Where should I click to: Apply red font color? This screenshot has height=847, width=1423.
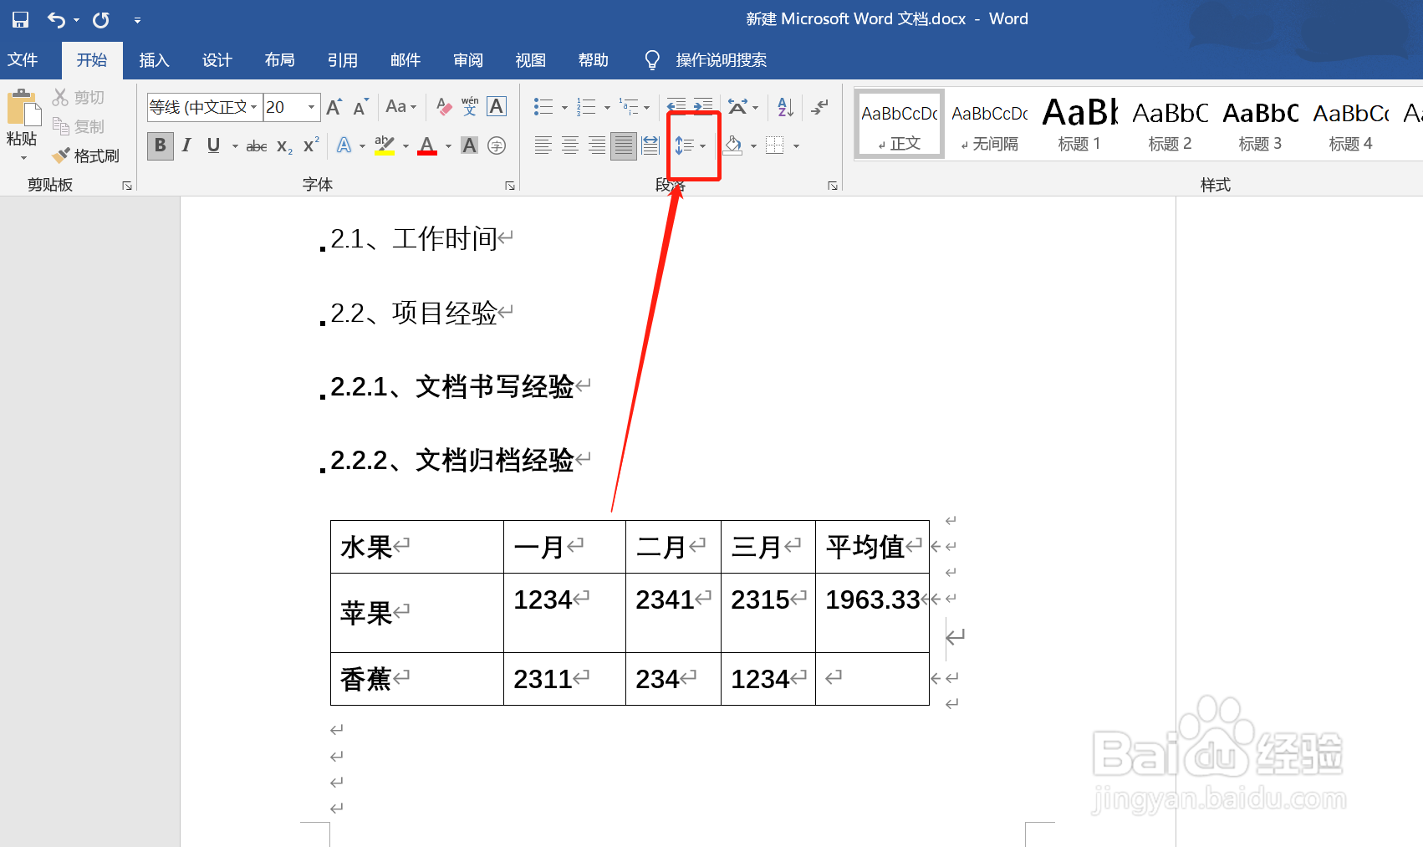(427, 145)
